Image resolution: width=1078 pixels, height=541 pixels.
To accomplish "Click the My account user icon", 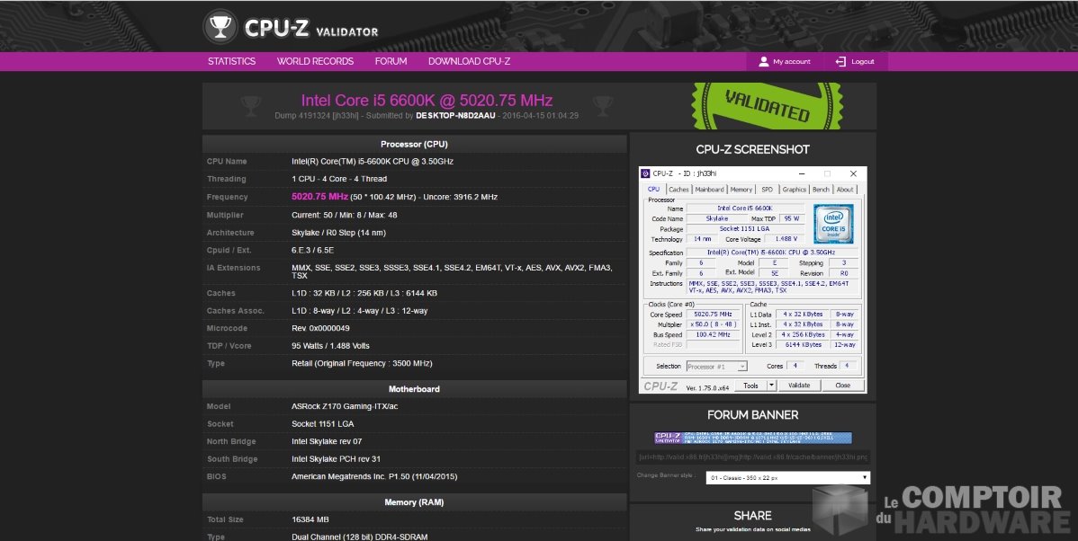I will (764, 62).
